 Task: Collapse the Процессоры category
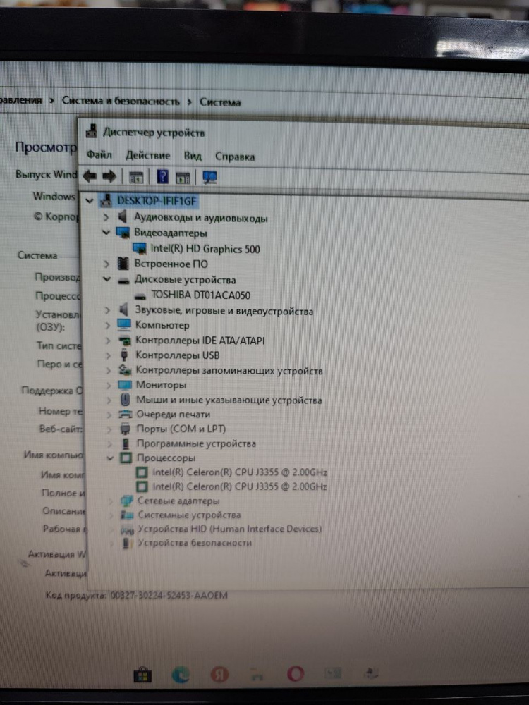(109, 458)
